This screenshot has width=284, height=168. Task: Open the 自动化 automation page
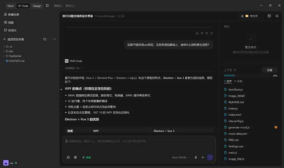(x=10, y=30)
